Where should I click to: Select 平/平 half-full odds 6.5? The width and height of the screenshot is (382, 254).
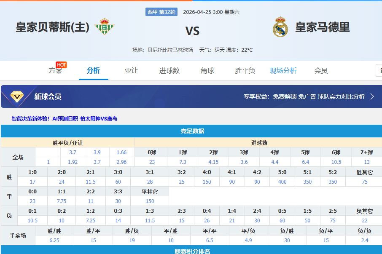[210, 241]
